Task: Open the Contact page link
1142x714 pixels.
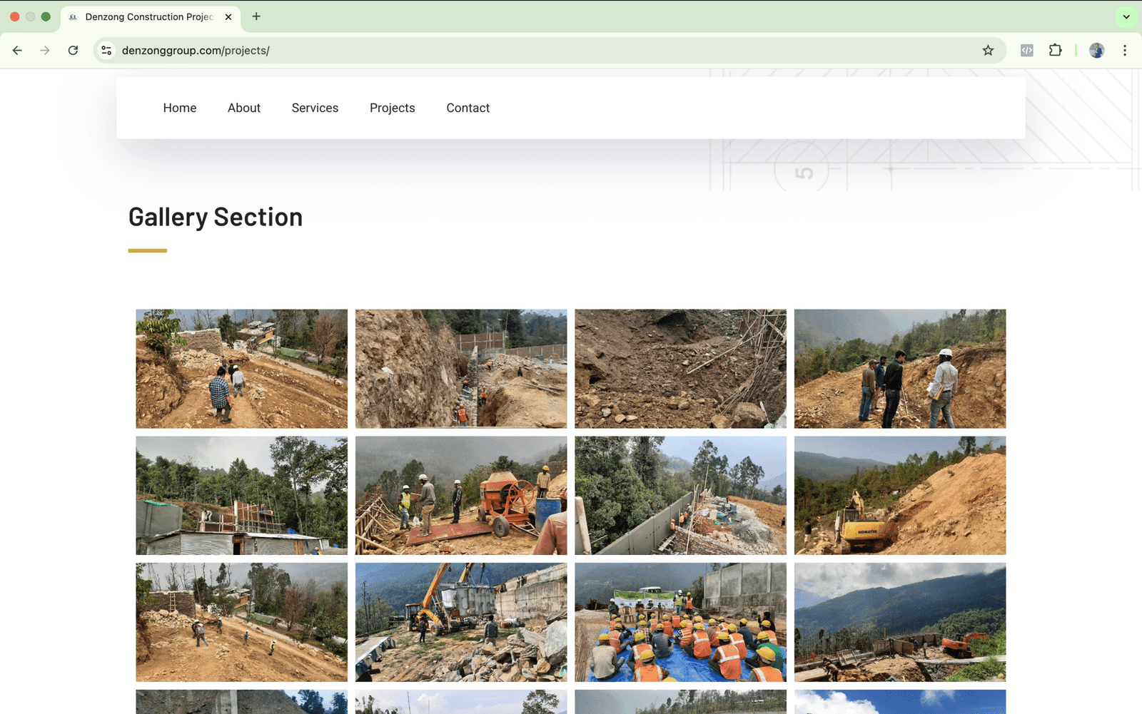Action: tap(468, 108)
